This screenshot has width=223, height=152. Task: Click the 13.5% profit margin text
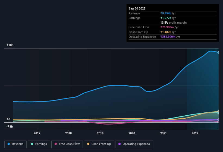pos(173,23)
